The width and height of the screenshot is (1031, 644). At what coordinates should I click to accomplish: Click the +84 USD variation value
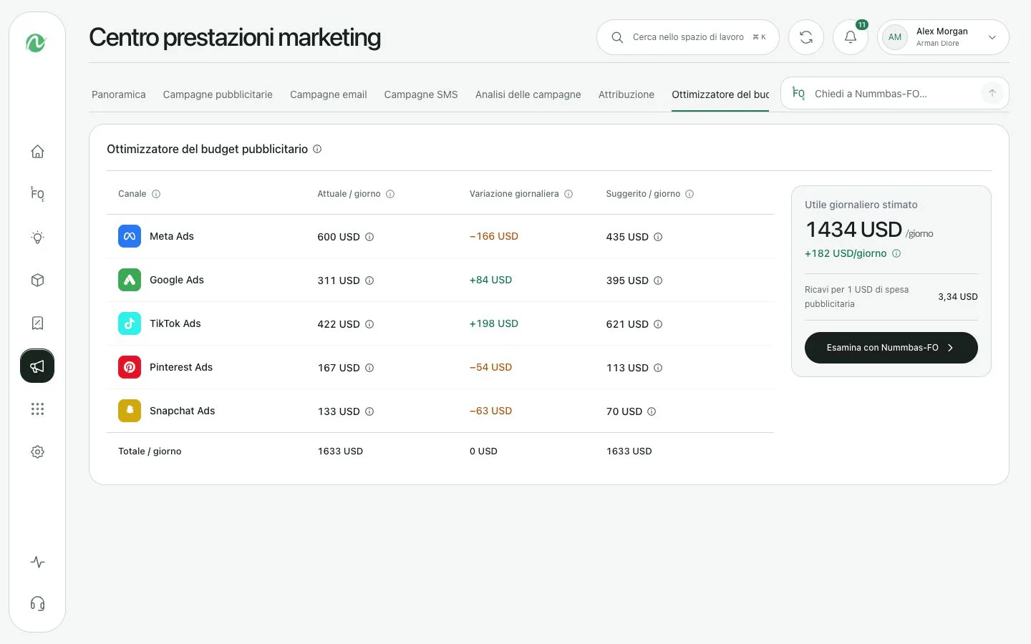[x=491, y=280]
